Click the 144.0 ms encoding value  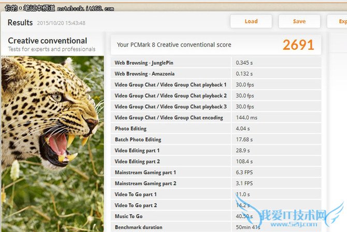(247, 117)
